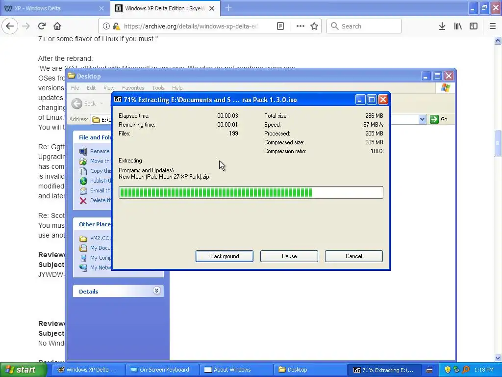Screen dimensions: 502x377
Task: Open Firefox library icon
Action: 458,27
